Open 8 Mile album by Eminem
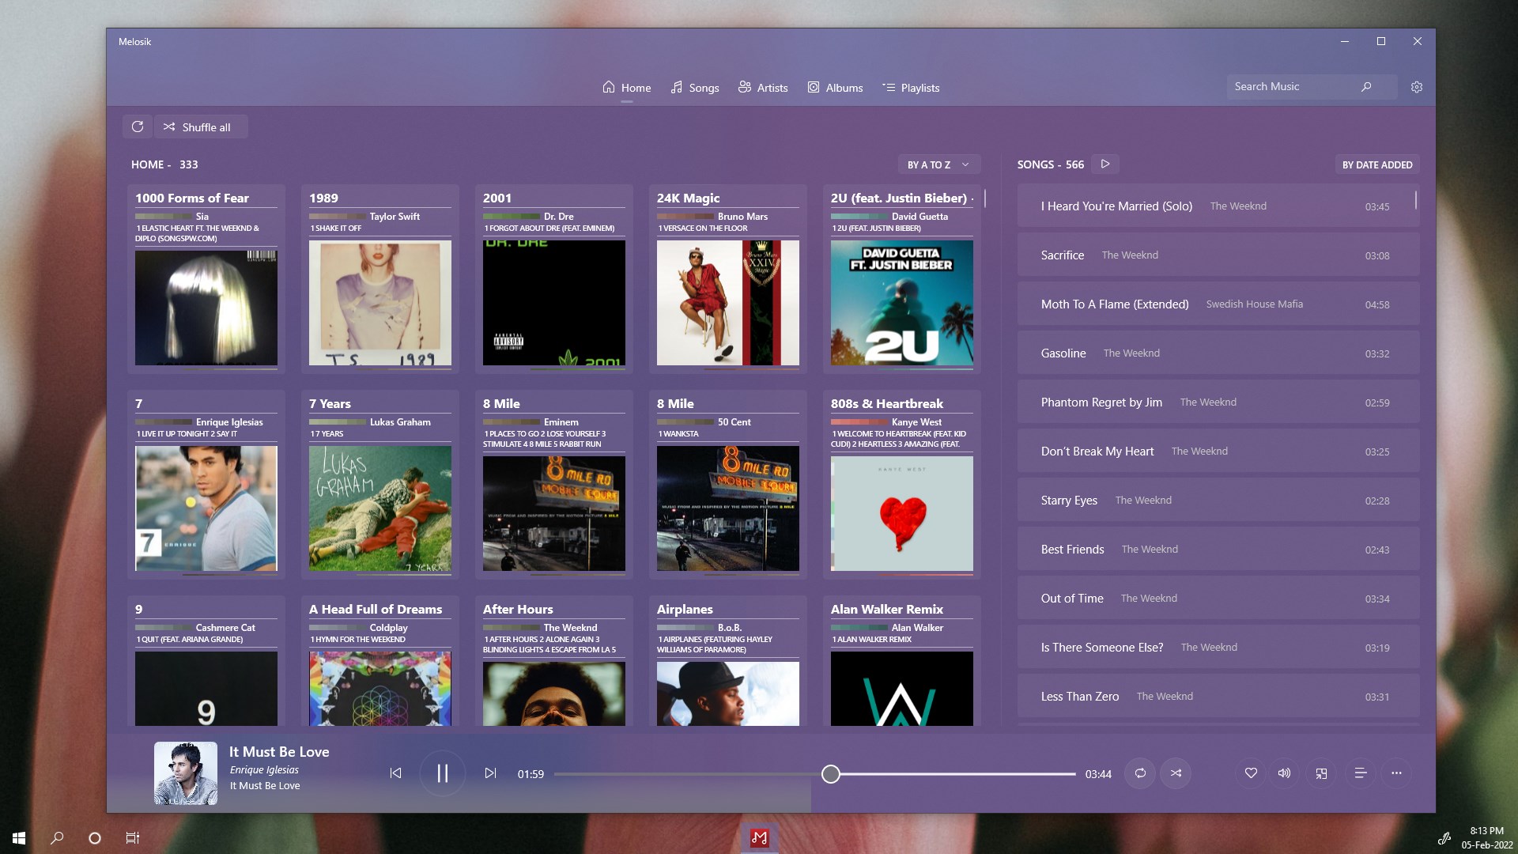The height and width of the screenshot is (854, 1518). (554, 513)
